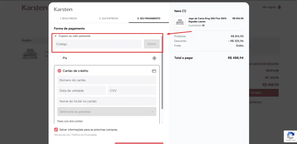Image resolution: width=297 pixels, height=144 pixels.
Task: Click the Jogo de Cama King product name
Action: coord(208,20)
